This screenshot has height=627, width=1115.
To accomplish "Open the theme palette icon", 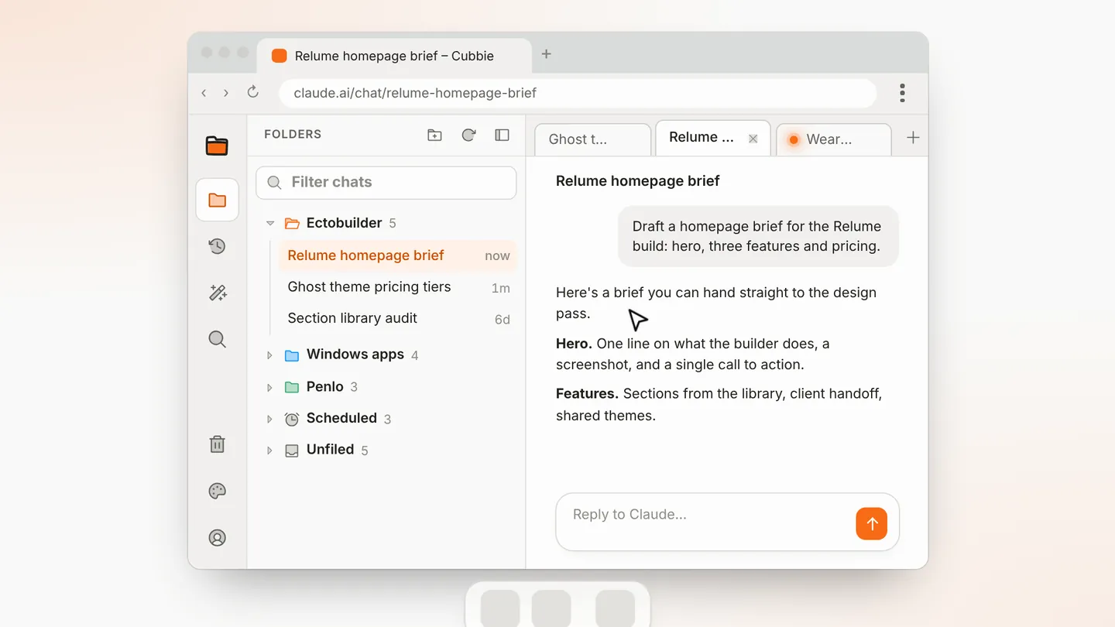I will [218, 491].
